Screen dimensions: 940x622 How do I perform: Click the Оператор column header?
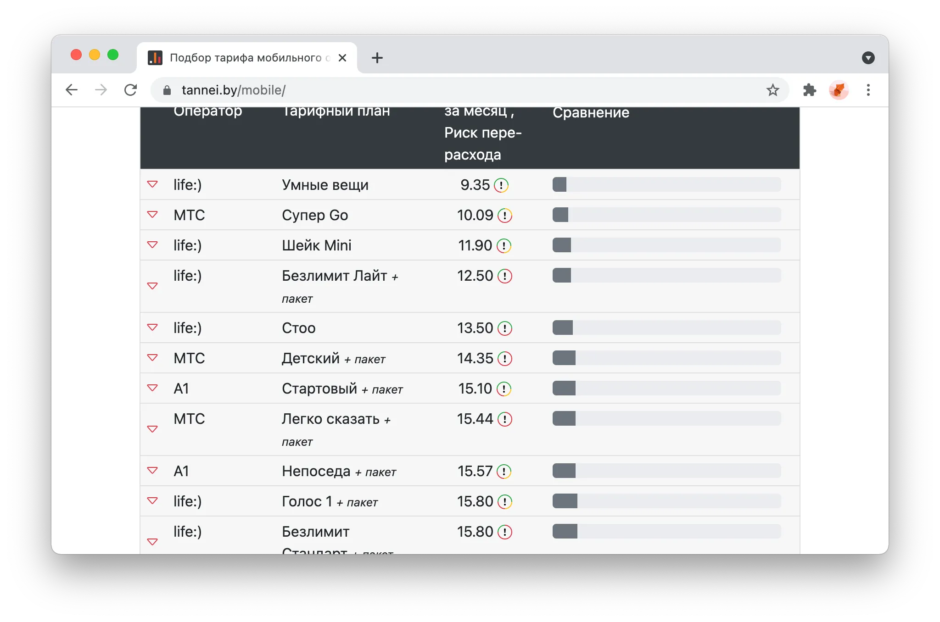coord(208,111)
